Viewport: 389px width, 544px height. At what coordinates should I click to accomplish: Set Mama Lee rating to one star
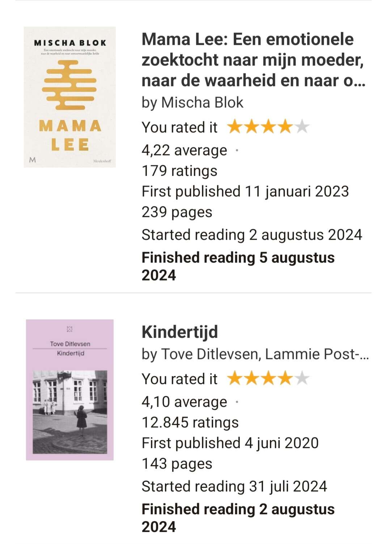(235, 127)
